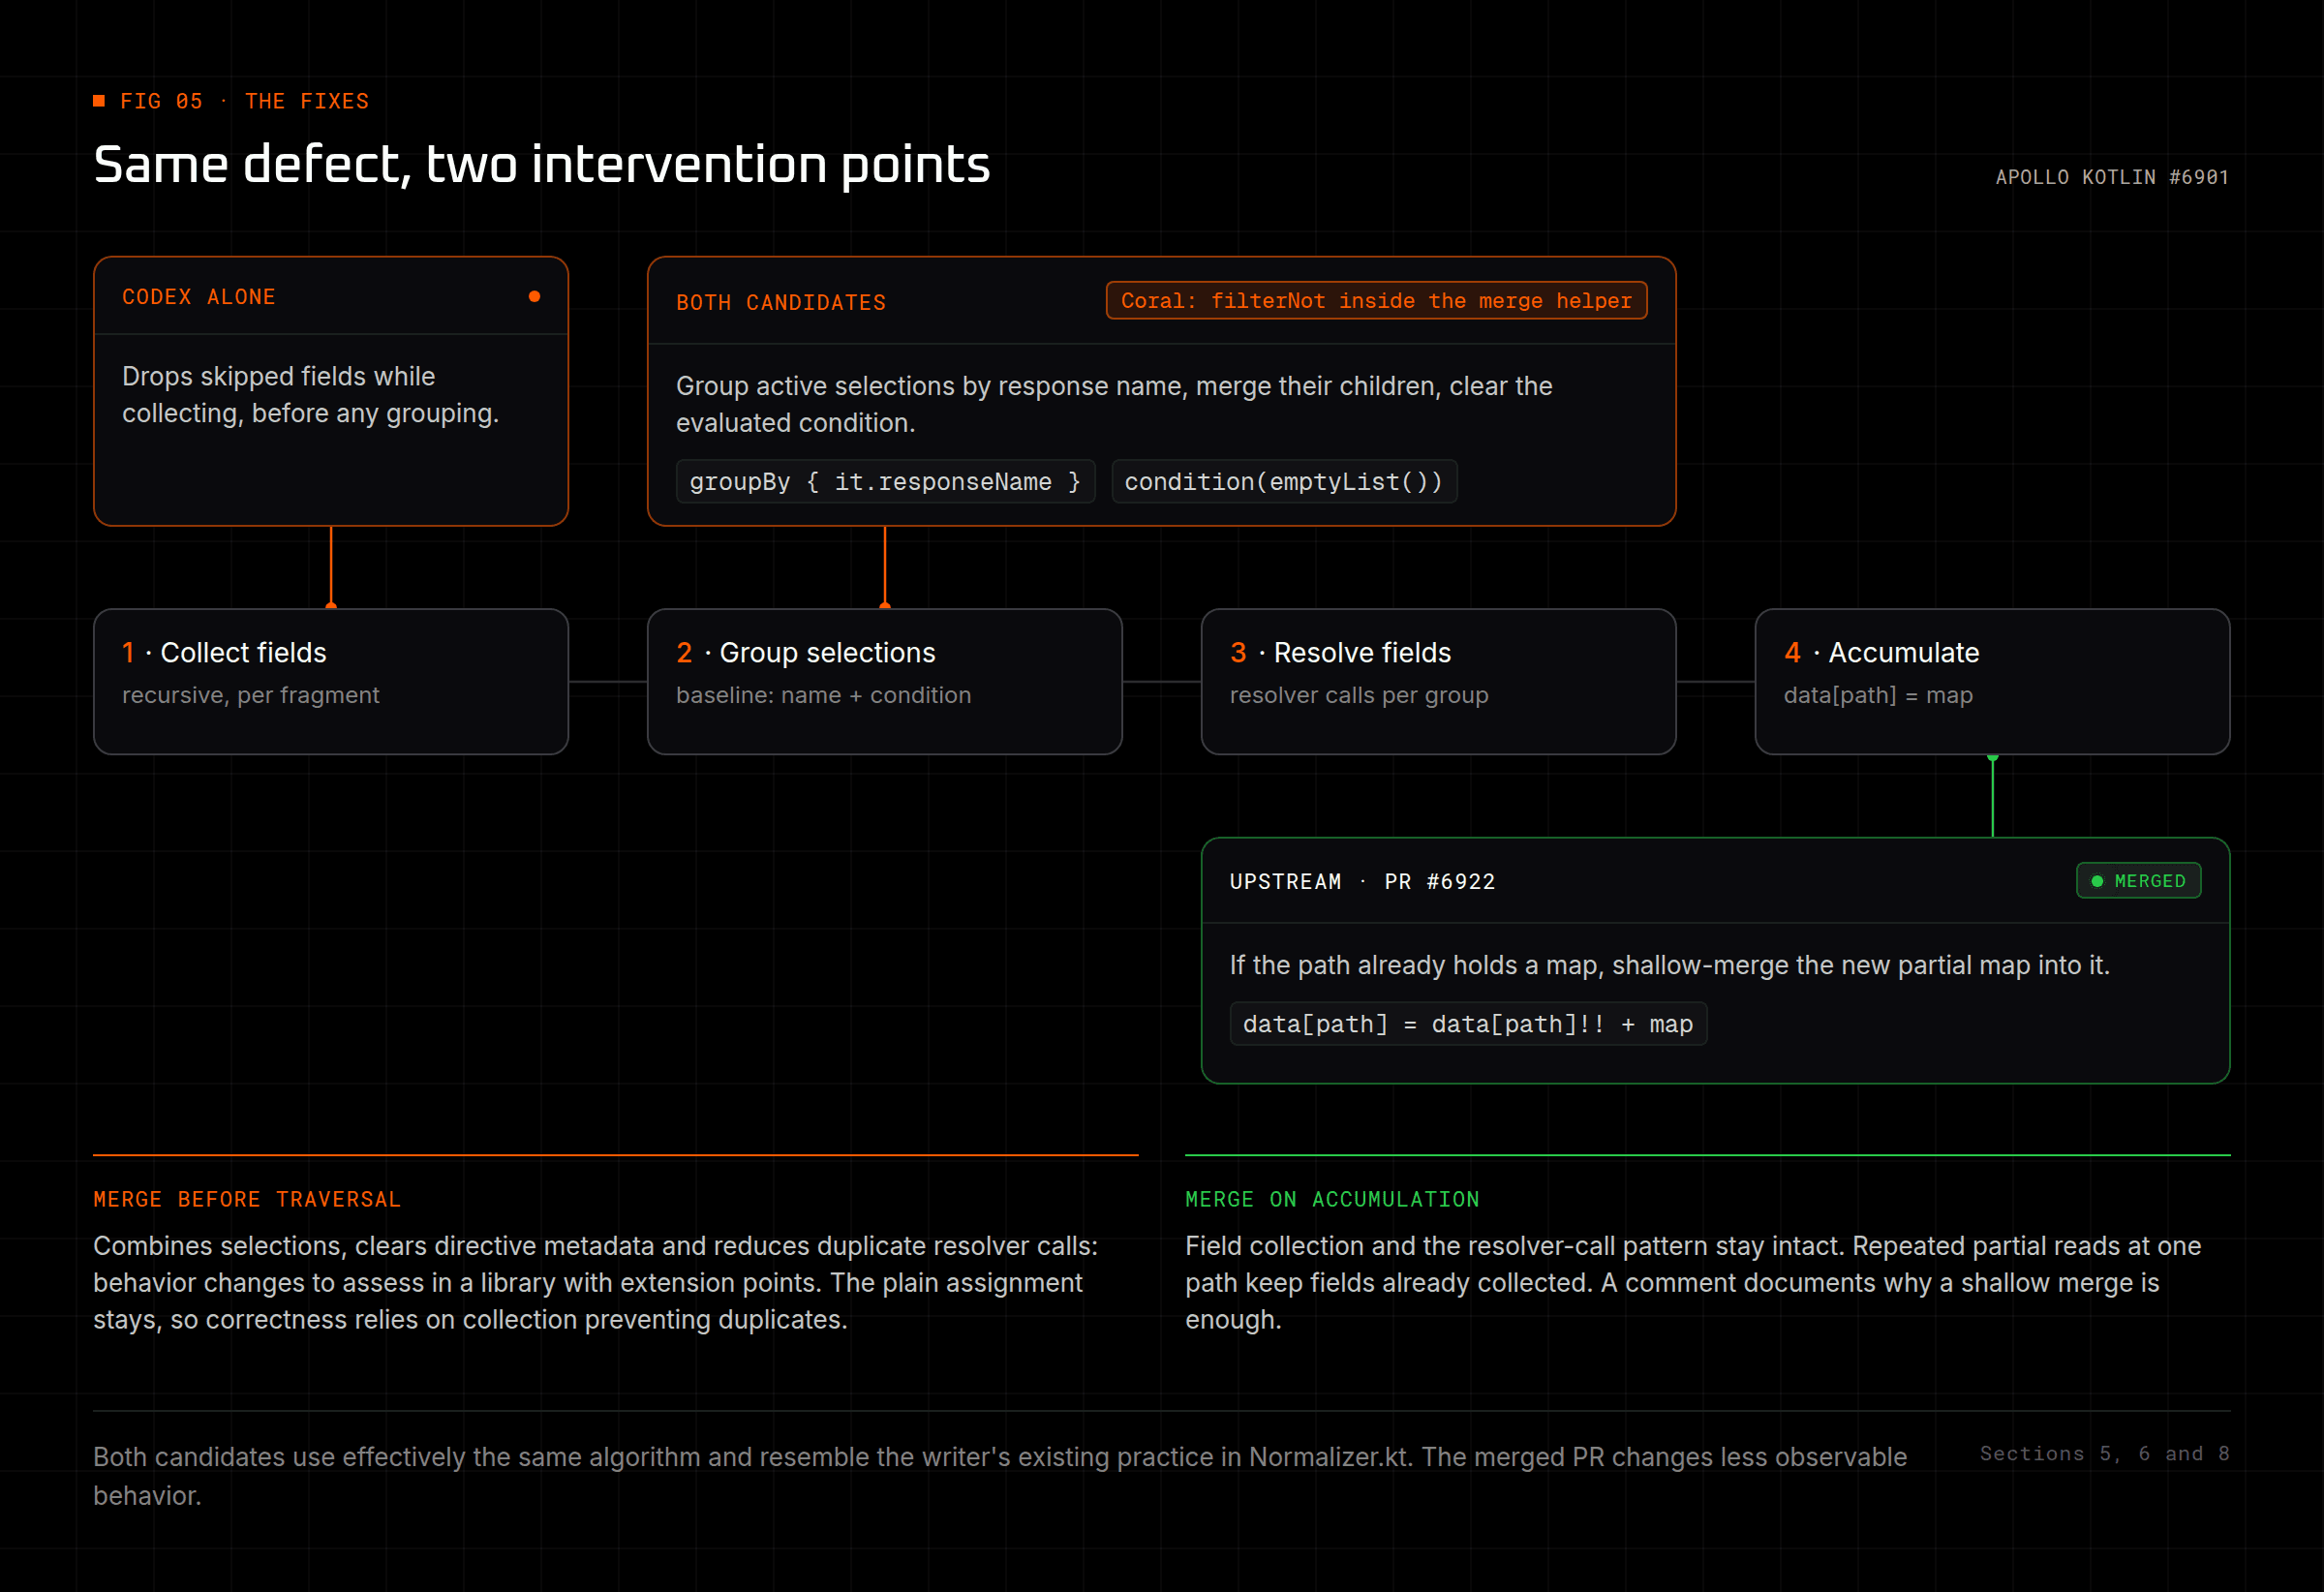The height and width of the screenshot is (1592, 2324).
Task: Click the orange square before FIG 05
Action: click(99, 100)
